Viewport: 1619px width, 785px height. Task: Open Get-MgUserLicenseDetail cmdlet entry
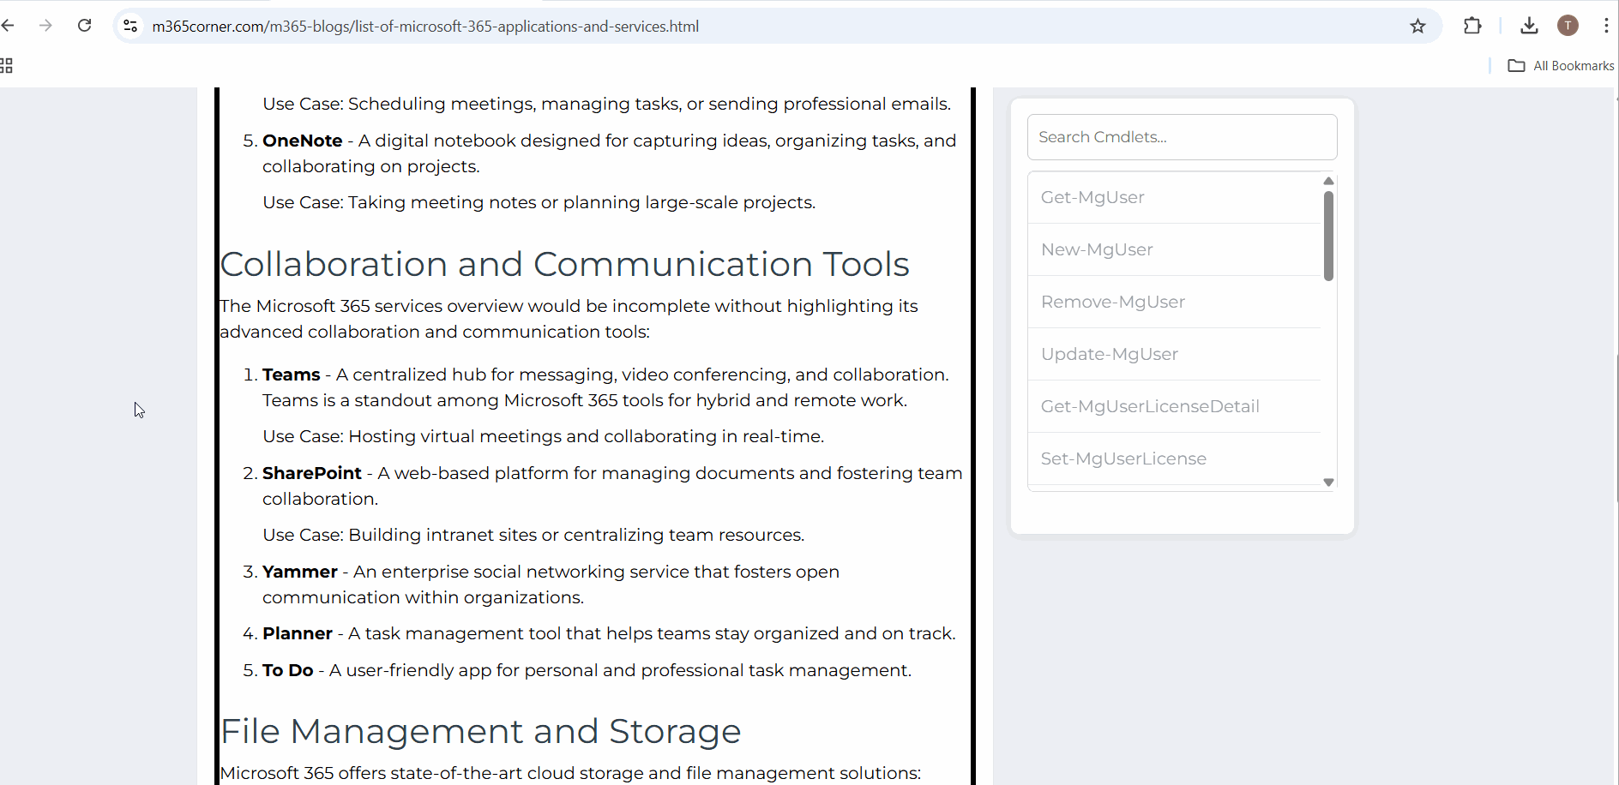pos(1149,406)
